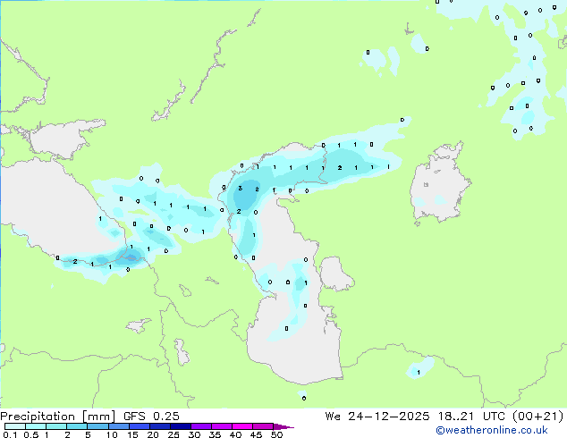Select the 15–20 mm blue legend swatch
The image size is (567, 438).
(x=139, y=426)
